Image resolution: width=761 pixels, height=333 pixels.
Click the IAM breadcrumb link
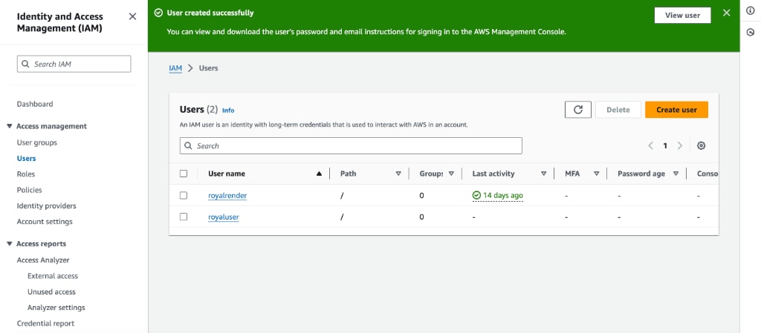point(175,68)
